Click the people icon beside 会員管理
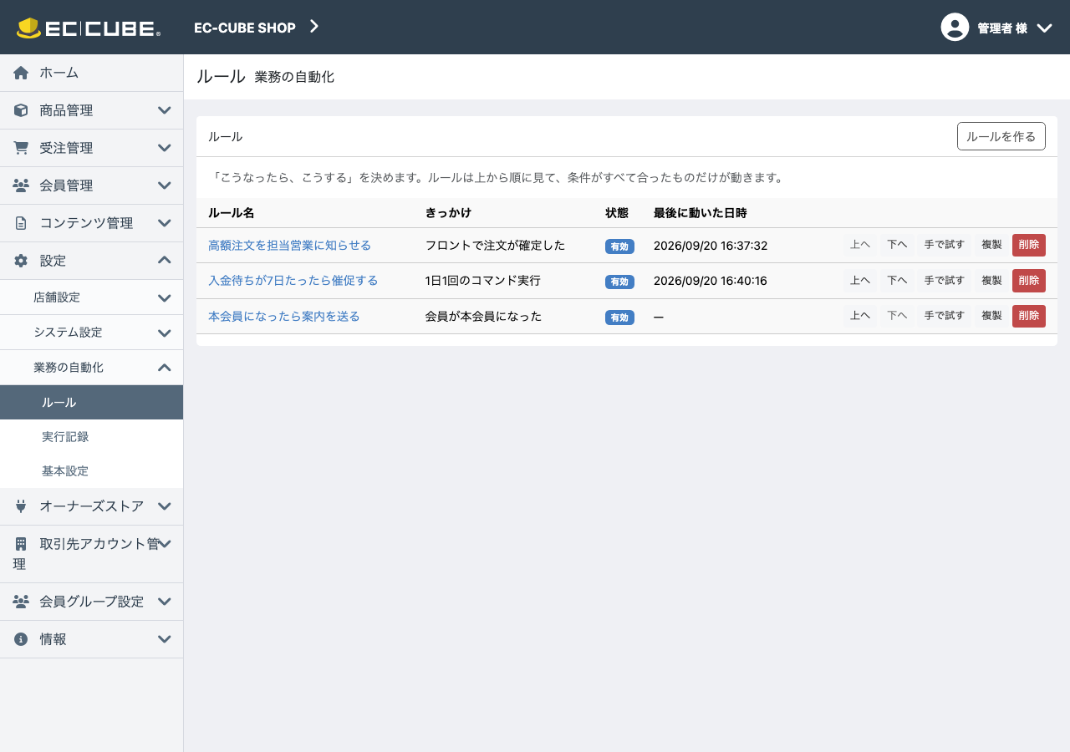Image resolution: width=1070 pixels, height=752 pixels. (x=21, y=185)
